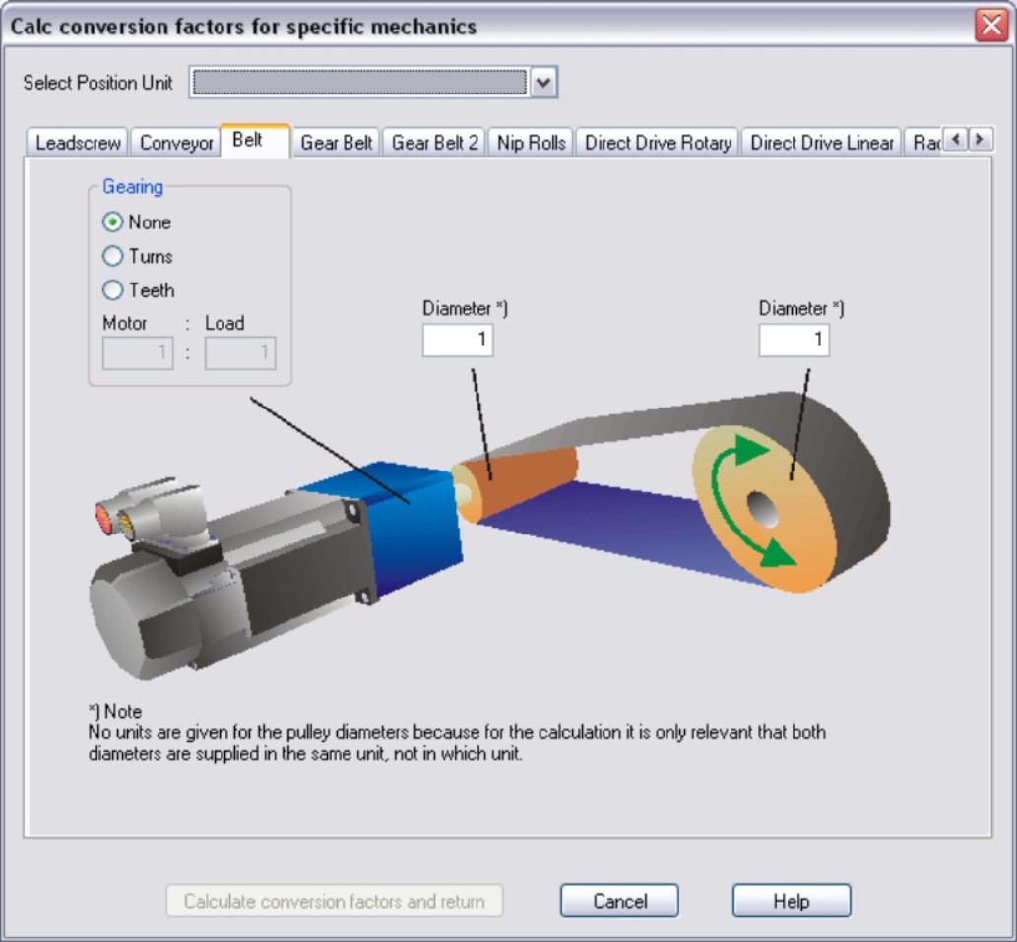
Task: Click the Select Position Unit combo box field
Action: (359, 84)
